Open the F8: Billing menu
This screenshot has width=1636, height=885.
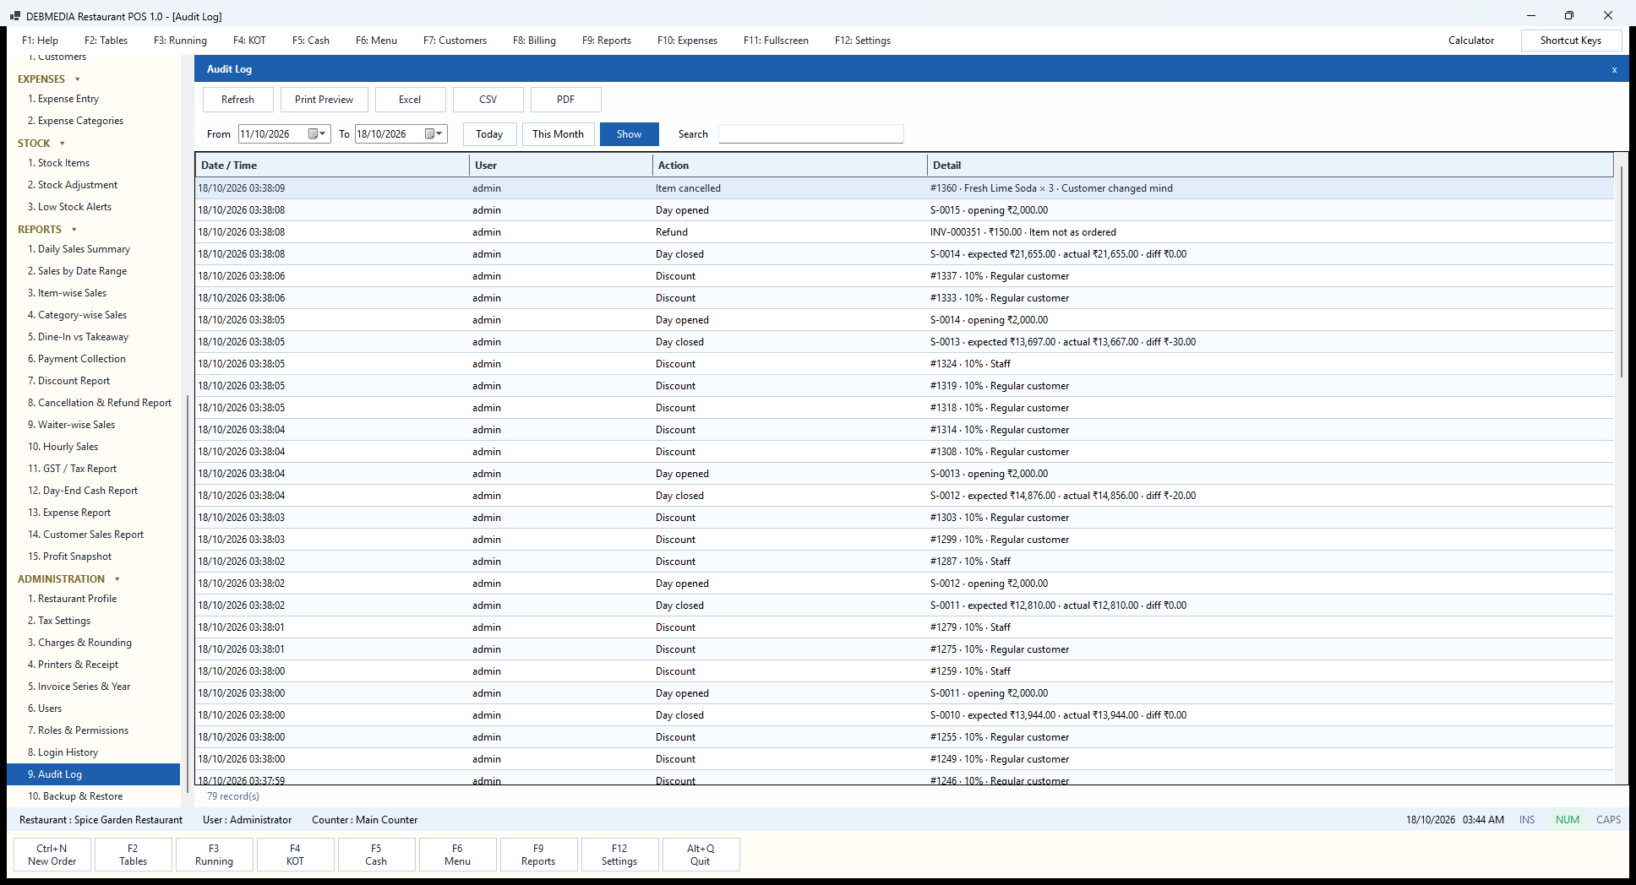click(534, 41)
